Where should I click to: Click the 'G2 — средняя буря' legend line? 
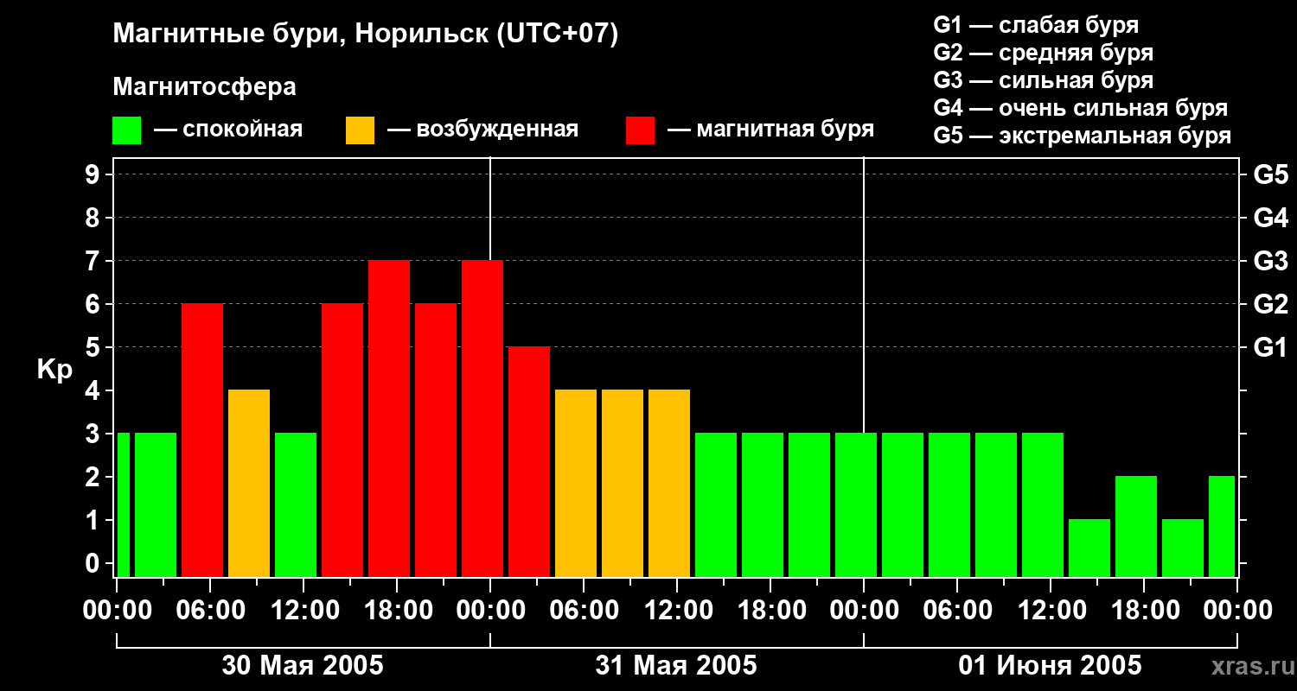tap(1043, 53)
